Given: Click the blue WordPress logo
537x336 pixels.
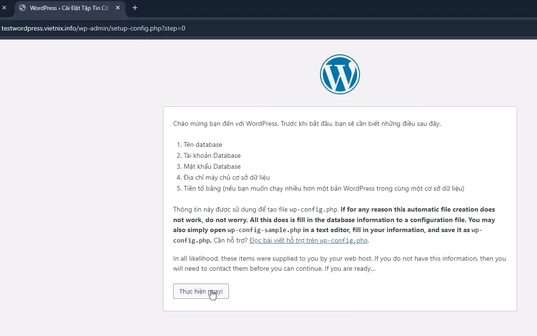Looking at the screenshot, I should coord(340,74).
